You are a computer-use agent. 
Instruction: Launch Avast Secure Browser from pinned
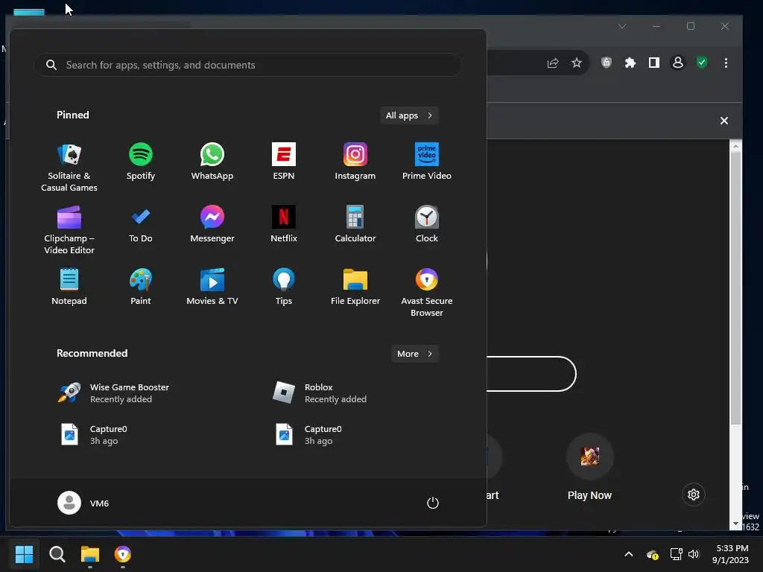click(427, 293)
